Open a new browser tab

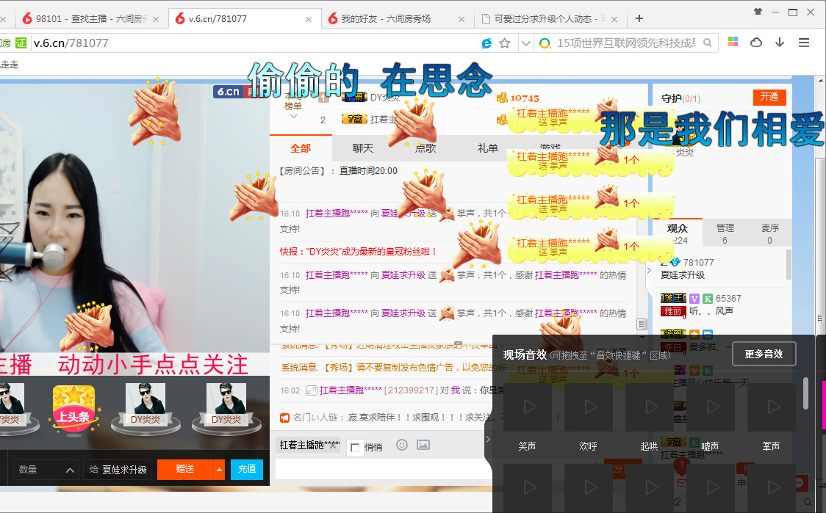[639, 18]
